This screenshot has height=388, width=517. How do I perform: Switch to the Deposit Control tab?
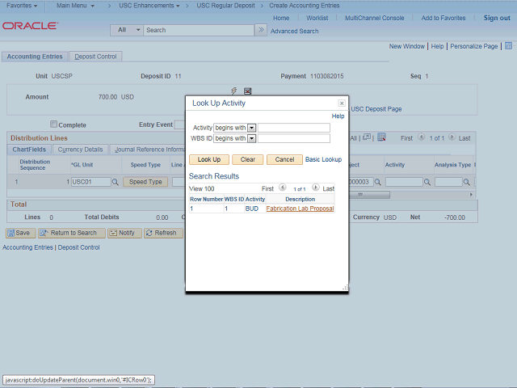coord(95,57)
